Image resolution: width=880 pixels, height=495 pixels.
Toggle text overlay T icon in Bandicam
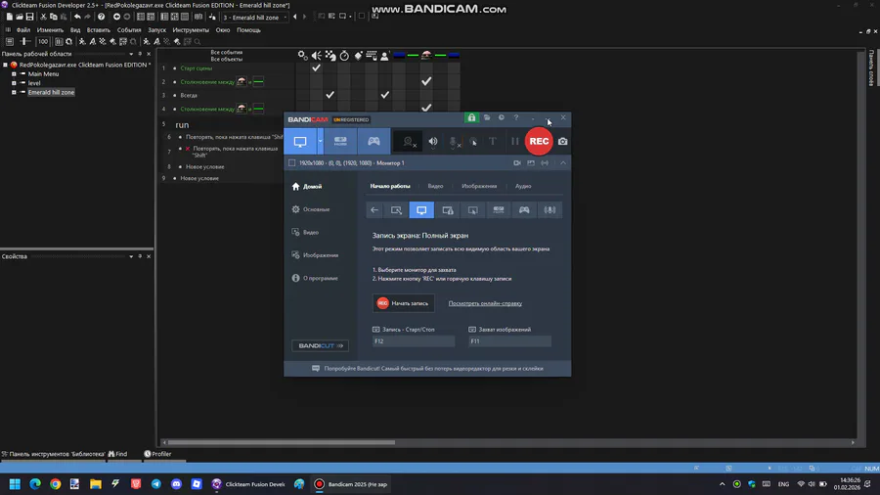click(493, 142)
